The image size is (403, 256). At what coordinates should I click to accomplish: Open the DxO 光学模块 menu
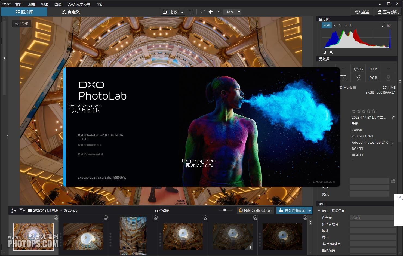point(79,4)
